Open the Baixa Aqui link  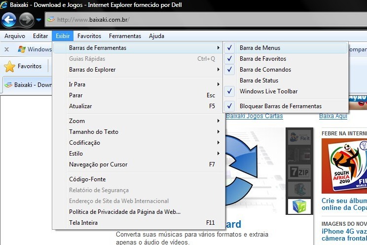333,116
